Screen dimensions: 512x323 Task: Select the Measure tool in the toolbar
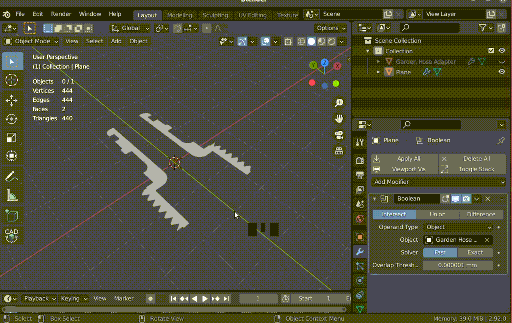pyautogui.click(x=11, y=195)
